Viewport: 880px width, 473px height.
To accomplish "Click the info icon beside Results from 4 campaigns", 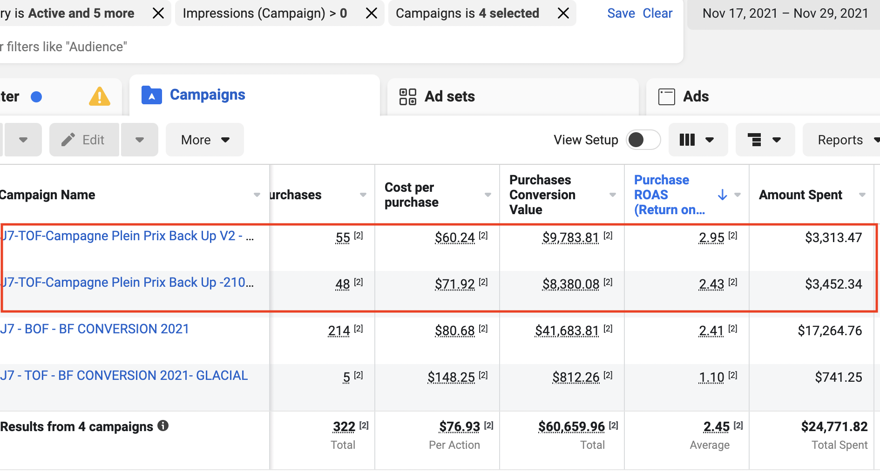I will coord(163,426).
